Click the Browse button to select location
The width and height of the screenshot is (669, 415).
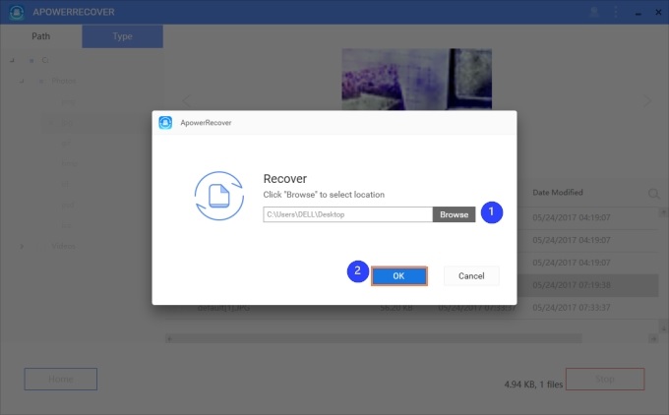454,214
